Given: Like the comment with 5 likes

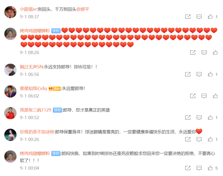Looking at the screenshot, I should (210, 168).
